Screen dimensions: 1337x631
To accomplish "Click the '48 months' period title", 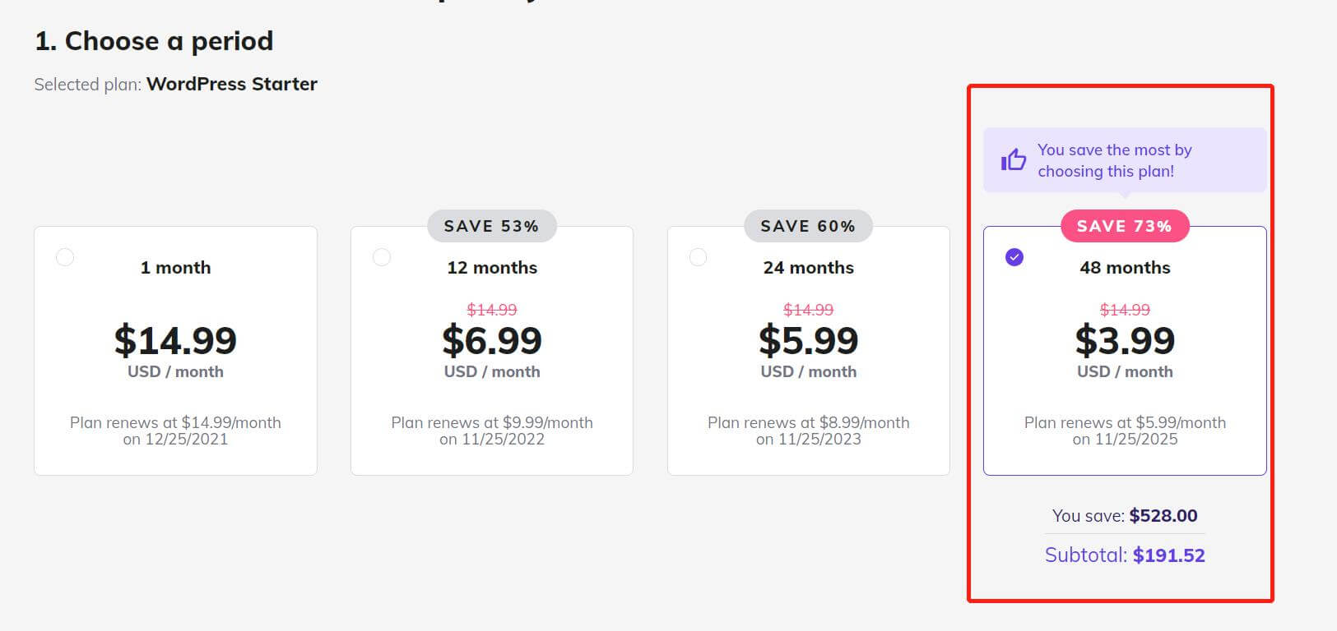I will click(1125, 268).
